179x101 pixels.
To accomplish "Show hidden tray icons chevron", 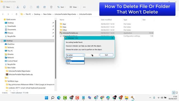I will (x=150, y=98).
